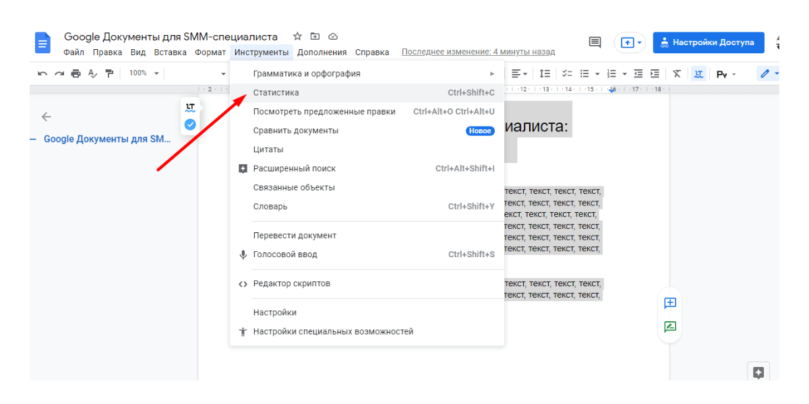Open the Вставка menu
The width and height of the screenshot is (809, 404).
click(170, 53)
